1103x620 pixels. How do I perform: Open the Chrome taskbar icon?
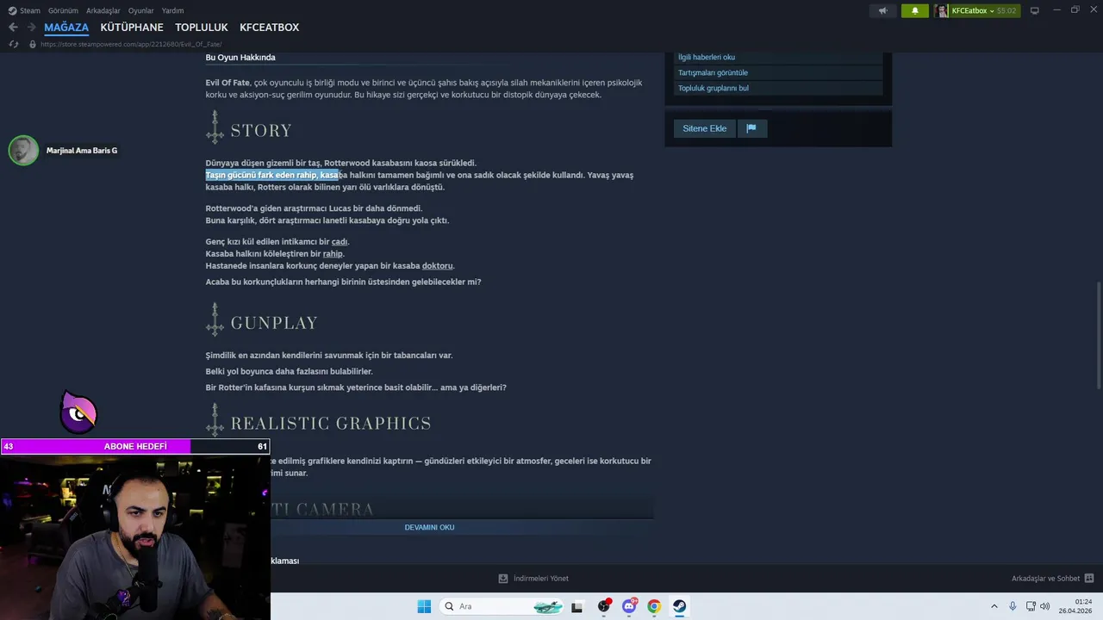tap(654, 606)
